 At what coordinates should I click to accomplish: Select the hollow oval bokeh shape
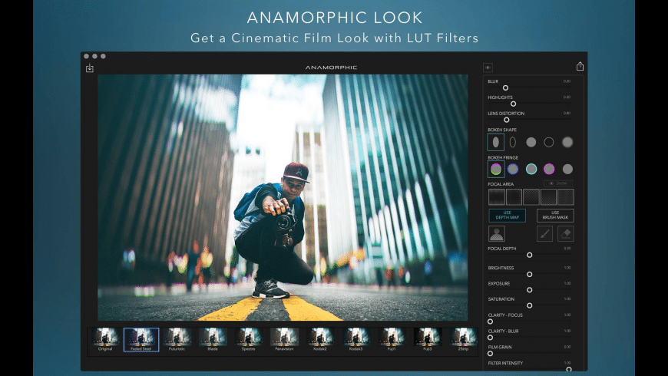click(513, 142)
